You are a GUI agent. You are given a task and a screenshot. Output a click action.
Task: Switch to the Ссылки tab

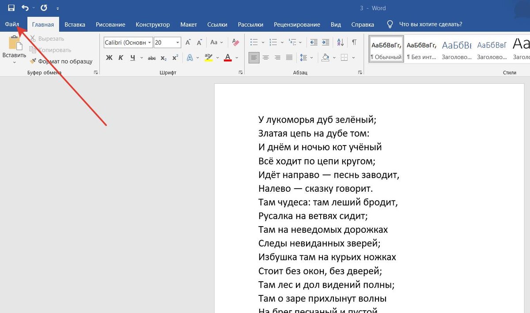217,25
